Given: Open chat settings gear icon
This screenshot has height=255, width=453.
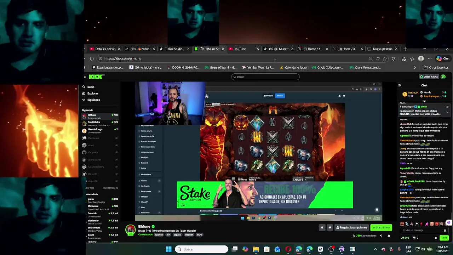Looking at the screenshot, I should [x=436, y=238].
